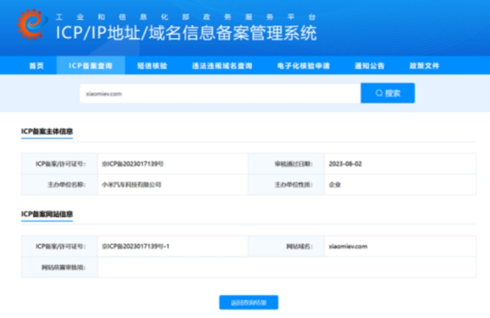Click website domain value xiaomiev.com in table
The image size is (490, 318).
point(348,246)
